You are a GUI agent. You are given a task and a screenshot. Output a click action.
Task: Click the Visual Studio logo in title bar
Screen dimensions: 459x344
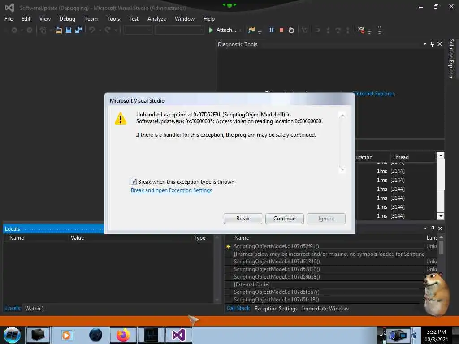pyautogui.click(x=10, y=8)
